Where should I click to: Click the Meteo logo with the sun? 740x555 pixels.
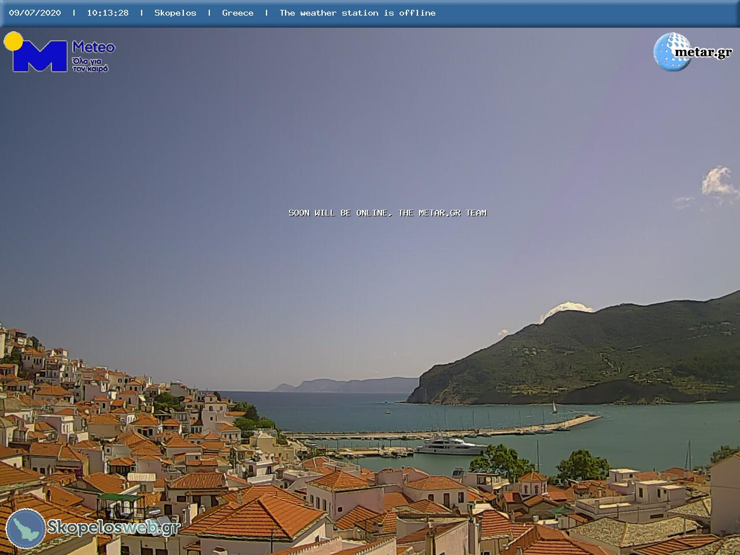[59, 53]
